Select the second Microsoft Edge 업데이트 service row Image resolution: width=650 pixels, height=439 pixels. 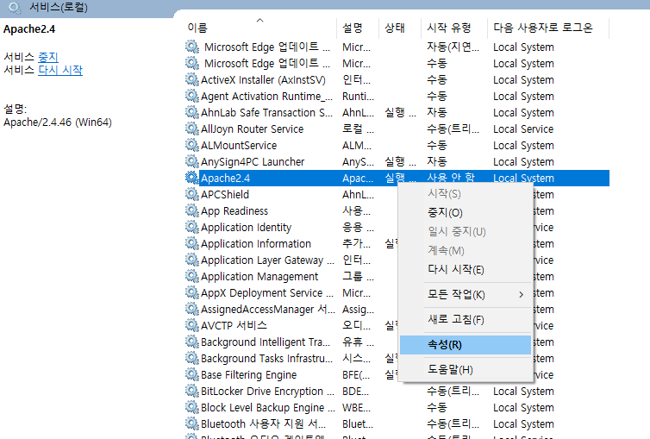coord(397,64)
